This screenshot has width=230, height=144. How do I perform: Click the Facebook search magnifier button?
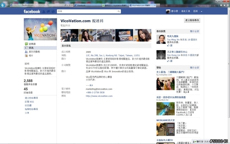click(x=119, y=11)
